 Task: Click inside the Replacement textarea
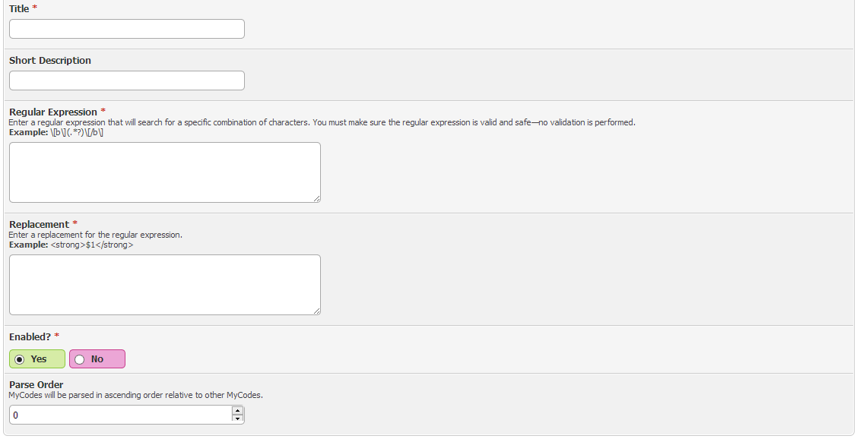point(164,285)
